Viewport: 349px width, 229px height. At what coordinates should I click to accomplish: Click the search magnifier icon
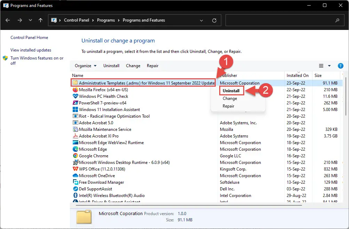click(338, 21)
